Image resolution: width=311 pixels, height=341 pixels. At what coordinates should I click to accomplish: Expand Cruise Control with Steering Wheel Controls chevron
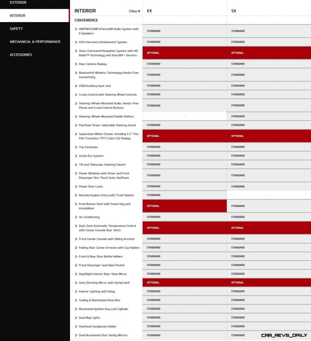coord(76,94)
